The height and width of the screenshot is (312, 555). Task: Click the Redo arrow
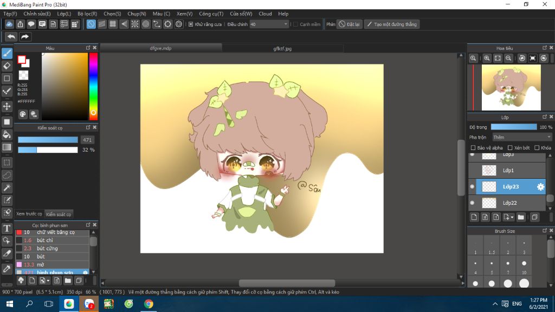pyautogui.click(x=25, y=36)
